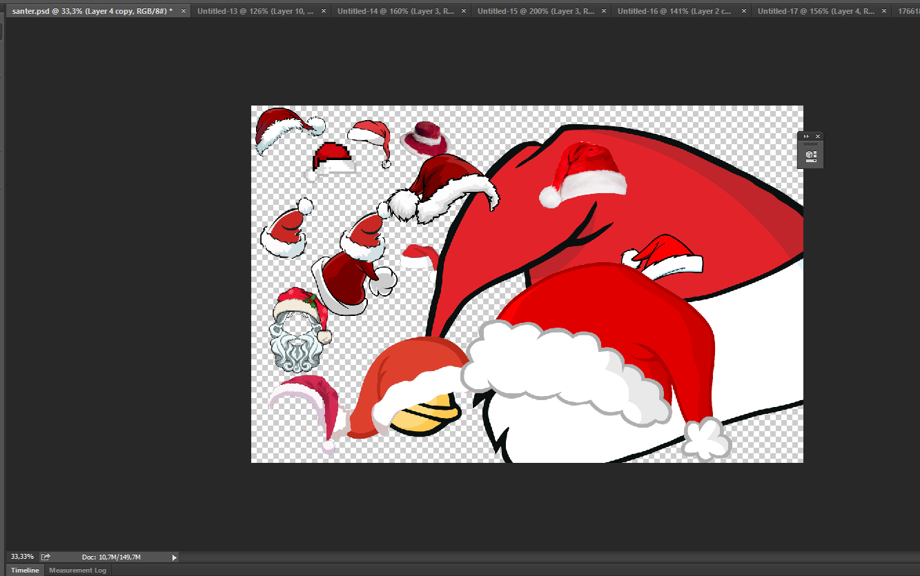The width and height of the screenshot is (920, 576).
Task: Click the share/export icon in the status bar
Action: [46, 557]
